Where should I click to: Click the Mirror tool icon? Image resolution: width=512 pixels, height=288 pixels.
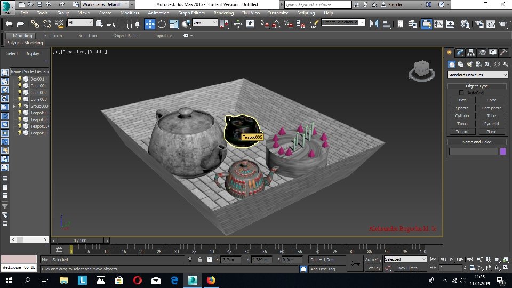(374, 23)
